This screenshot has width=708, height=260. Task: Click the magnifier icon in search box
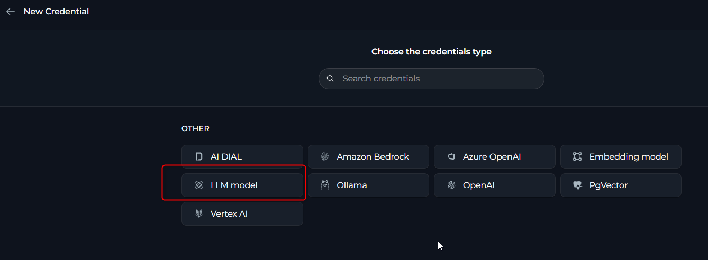(x=330, y=79)
